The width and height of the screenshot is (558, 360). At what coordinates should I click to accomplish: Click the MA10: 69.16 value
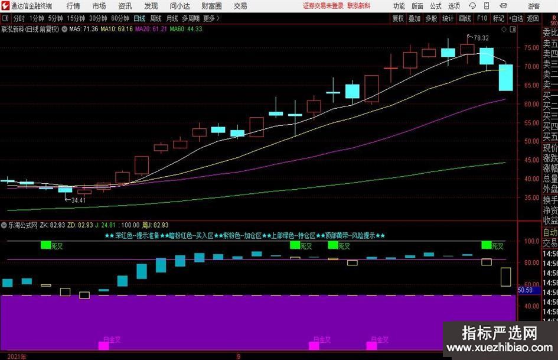[116, 29]
